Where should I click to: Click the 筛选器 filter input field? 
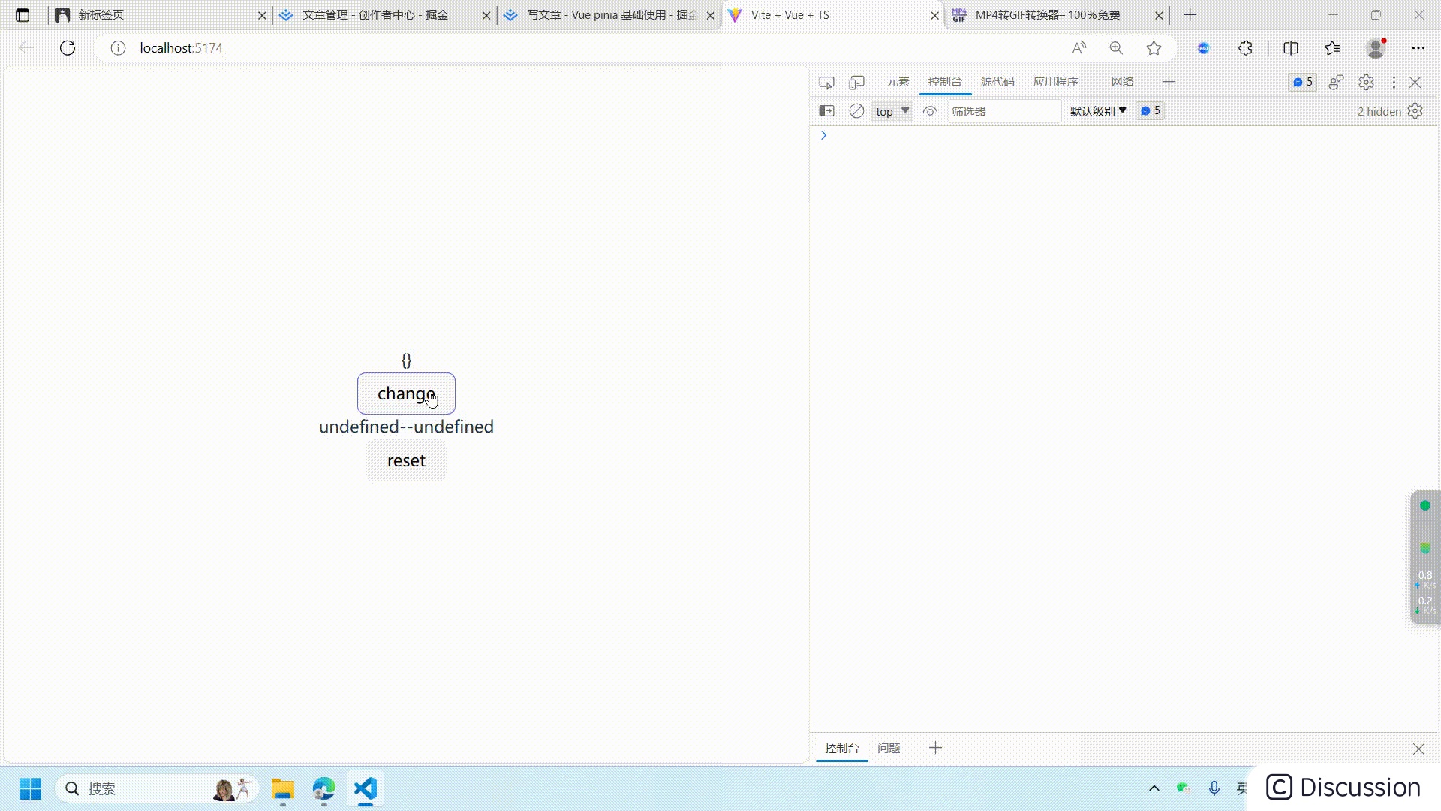[1003, 111]
